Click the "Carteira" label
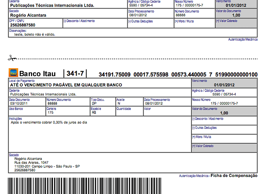Image resolution: width=267 pixels, height=194 pixels. 51,109
